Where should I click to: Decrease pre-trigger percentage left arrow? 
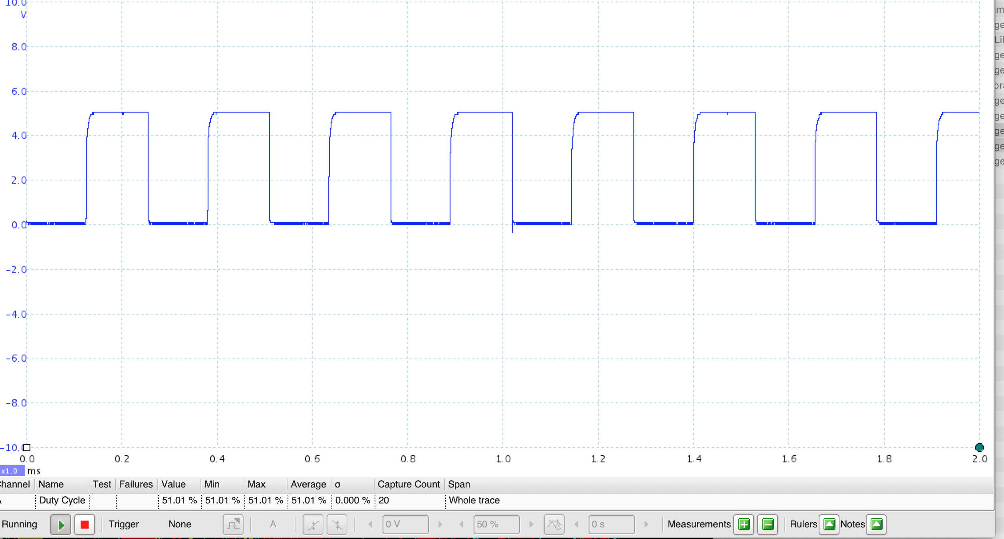pyautogui.click(x=462, y=524)
